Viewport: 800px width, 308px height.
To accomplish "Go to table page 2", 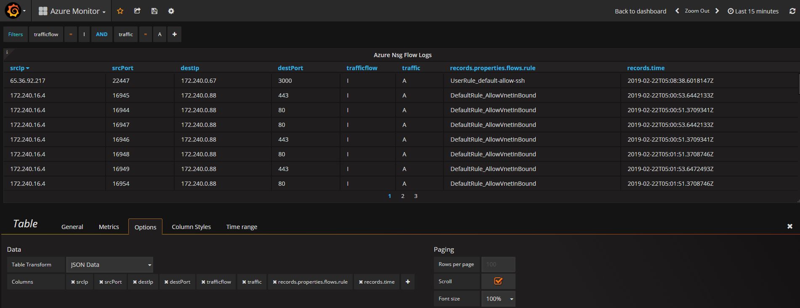I will pyautogui.click(x=403, y=196).
